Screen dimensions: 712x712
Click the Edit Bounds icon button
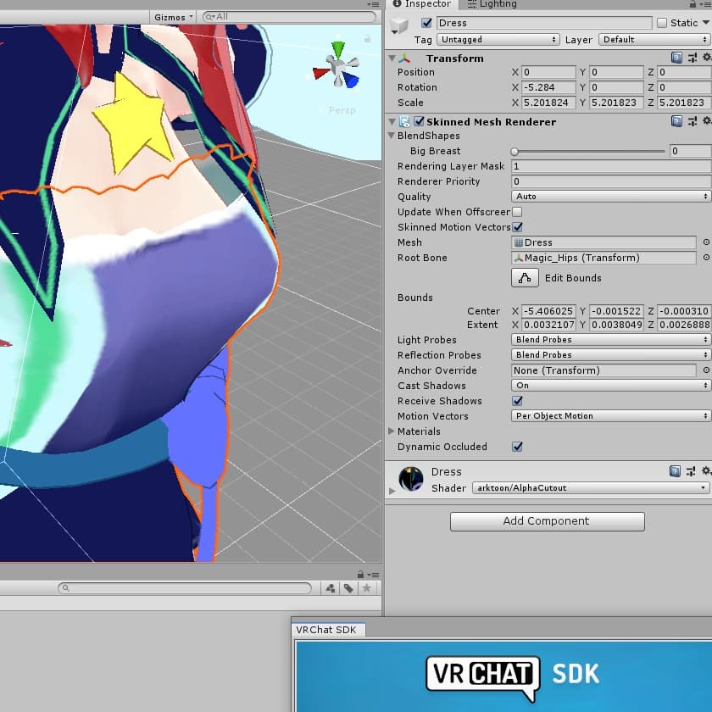point(525,277)
